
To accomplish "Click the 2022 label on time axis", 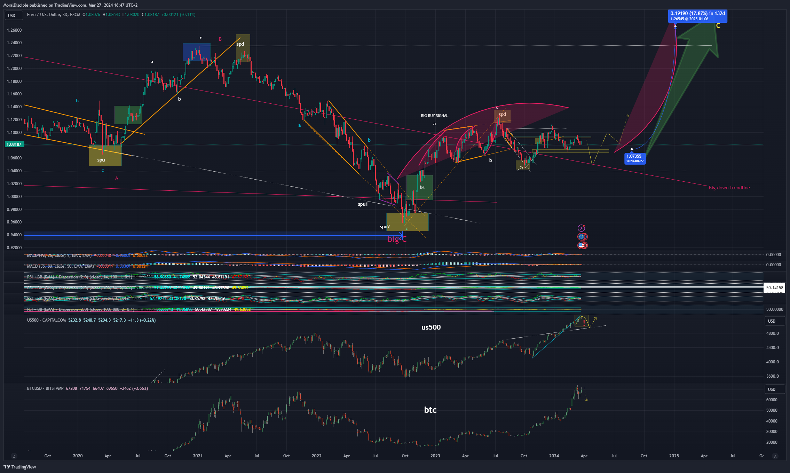I will (x=316, y=456).
